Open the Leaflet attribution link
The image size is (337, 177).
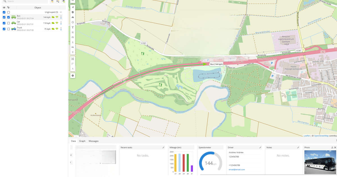pyautogui.click(x=307, y=136)
